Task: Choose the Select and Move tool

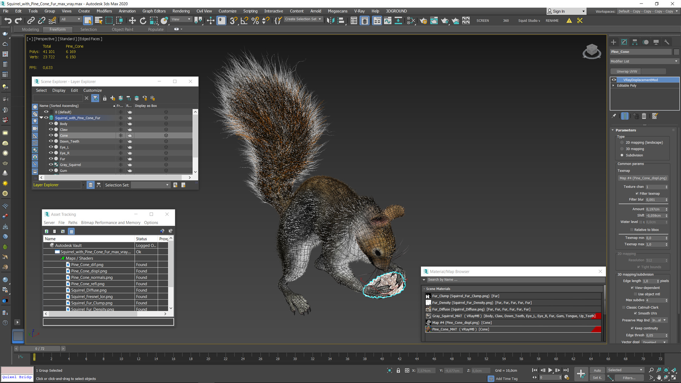Action: 132,21
